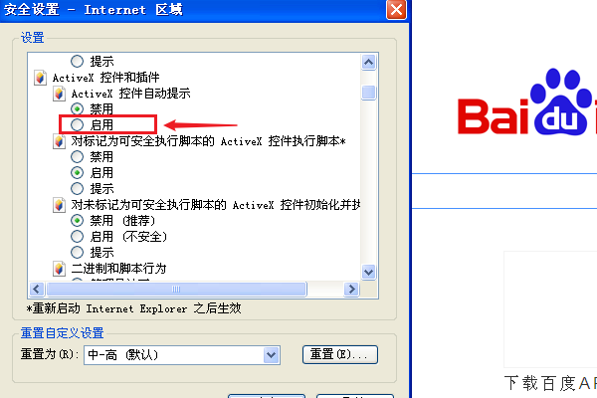Click the vertical scrollbar thumb
Screen dimensions: 597x398
pos(368,93)
